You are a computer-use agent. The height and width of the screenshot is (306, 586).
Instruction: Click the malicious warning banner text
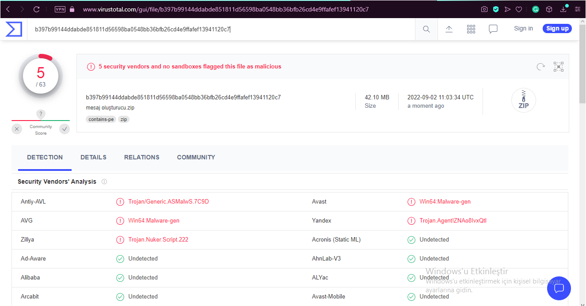click(x=190, y=67)
